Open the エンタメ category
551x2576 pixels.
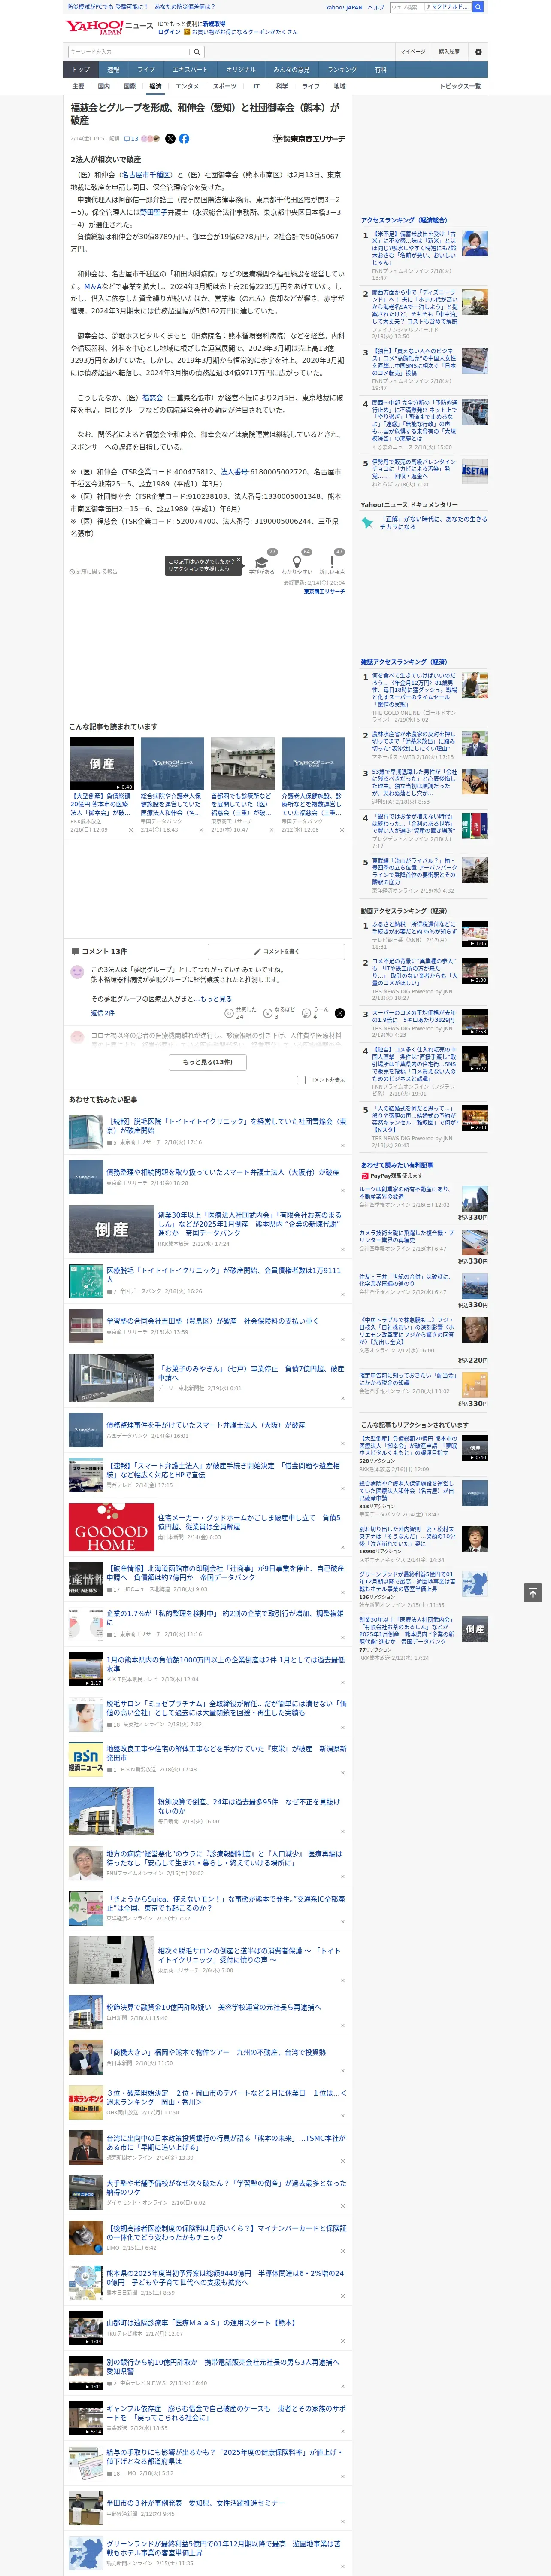coord(187,86)
